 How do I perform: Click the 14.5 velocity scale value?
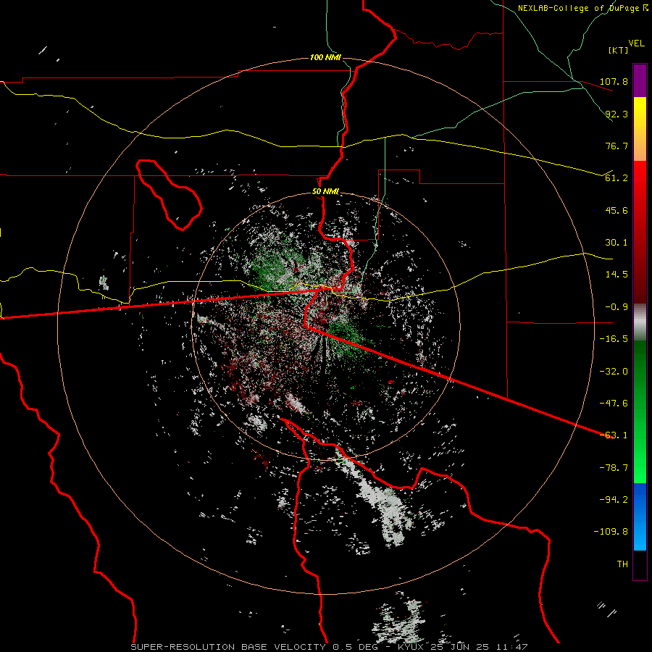point(617,275)
